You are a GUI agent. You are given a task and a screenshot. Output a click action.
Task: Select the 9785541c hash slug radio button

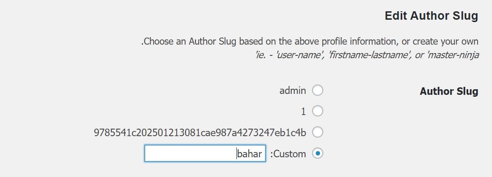[x=318, y=132]
